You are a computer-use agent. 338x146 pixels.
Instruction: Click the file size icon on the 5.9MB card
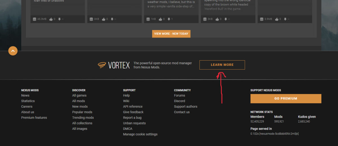click(x=262, y=19)
